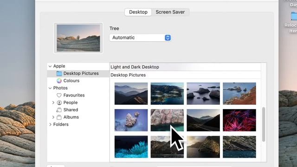Open the Automatic appearance dropdown
Screen dimensions: 297x167
click(x=140, y=38)
